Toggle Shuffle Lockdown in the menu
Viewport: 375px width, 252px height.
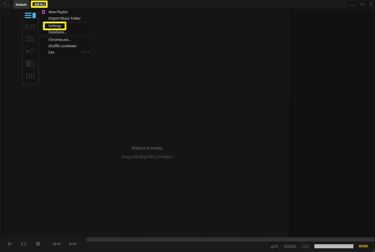[x=66, y=46]
